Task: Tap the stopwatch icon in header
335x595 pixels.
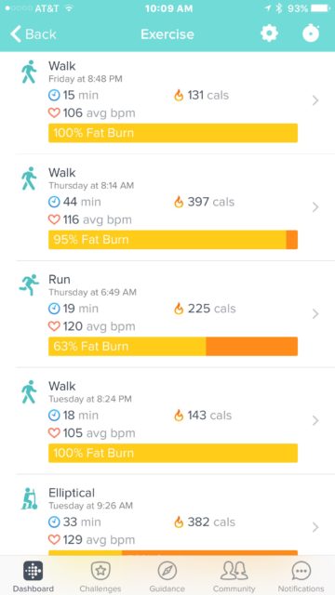Action: [311, 33]
